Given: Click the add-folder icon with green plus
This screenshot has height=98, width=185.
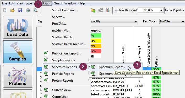Looking at the screenshot, I should tap(93, 10).
